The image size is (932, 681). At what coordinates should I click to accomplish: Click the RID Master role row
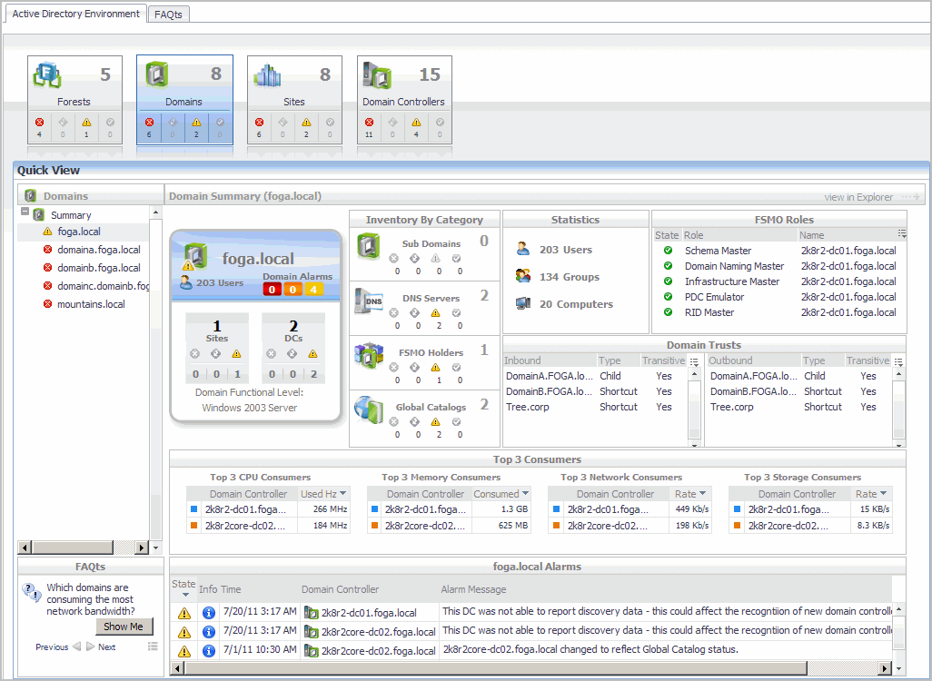[779, 312]
